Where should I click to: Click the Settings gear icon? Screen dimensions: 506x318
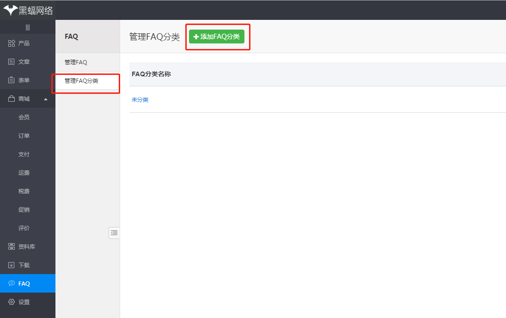(x=12, y=302)
